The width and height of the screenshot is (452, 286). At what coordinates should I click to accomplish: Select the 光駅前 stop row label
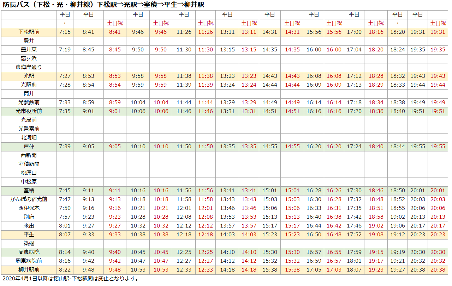[x=29, y=85]
